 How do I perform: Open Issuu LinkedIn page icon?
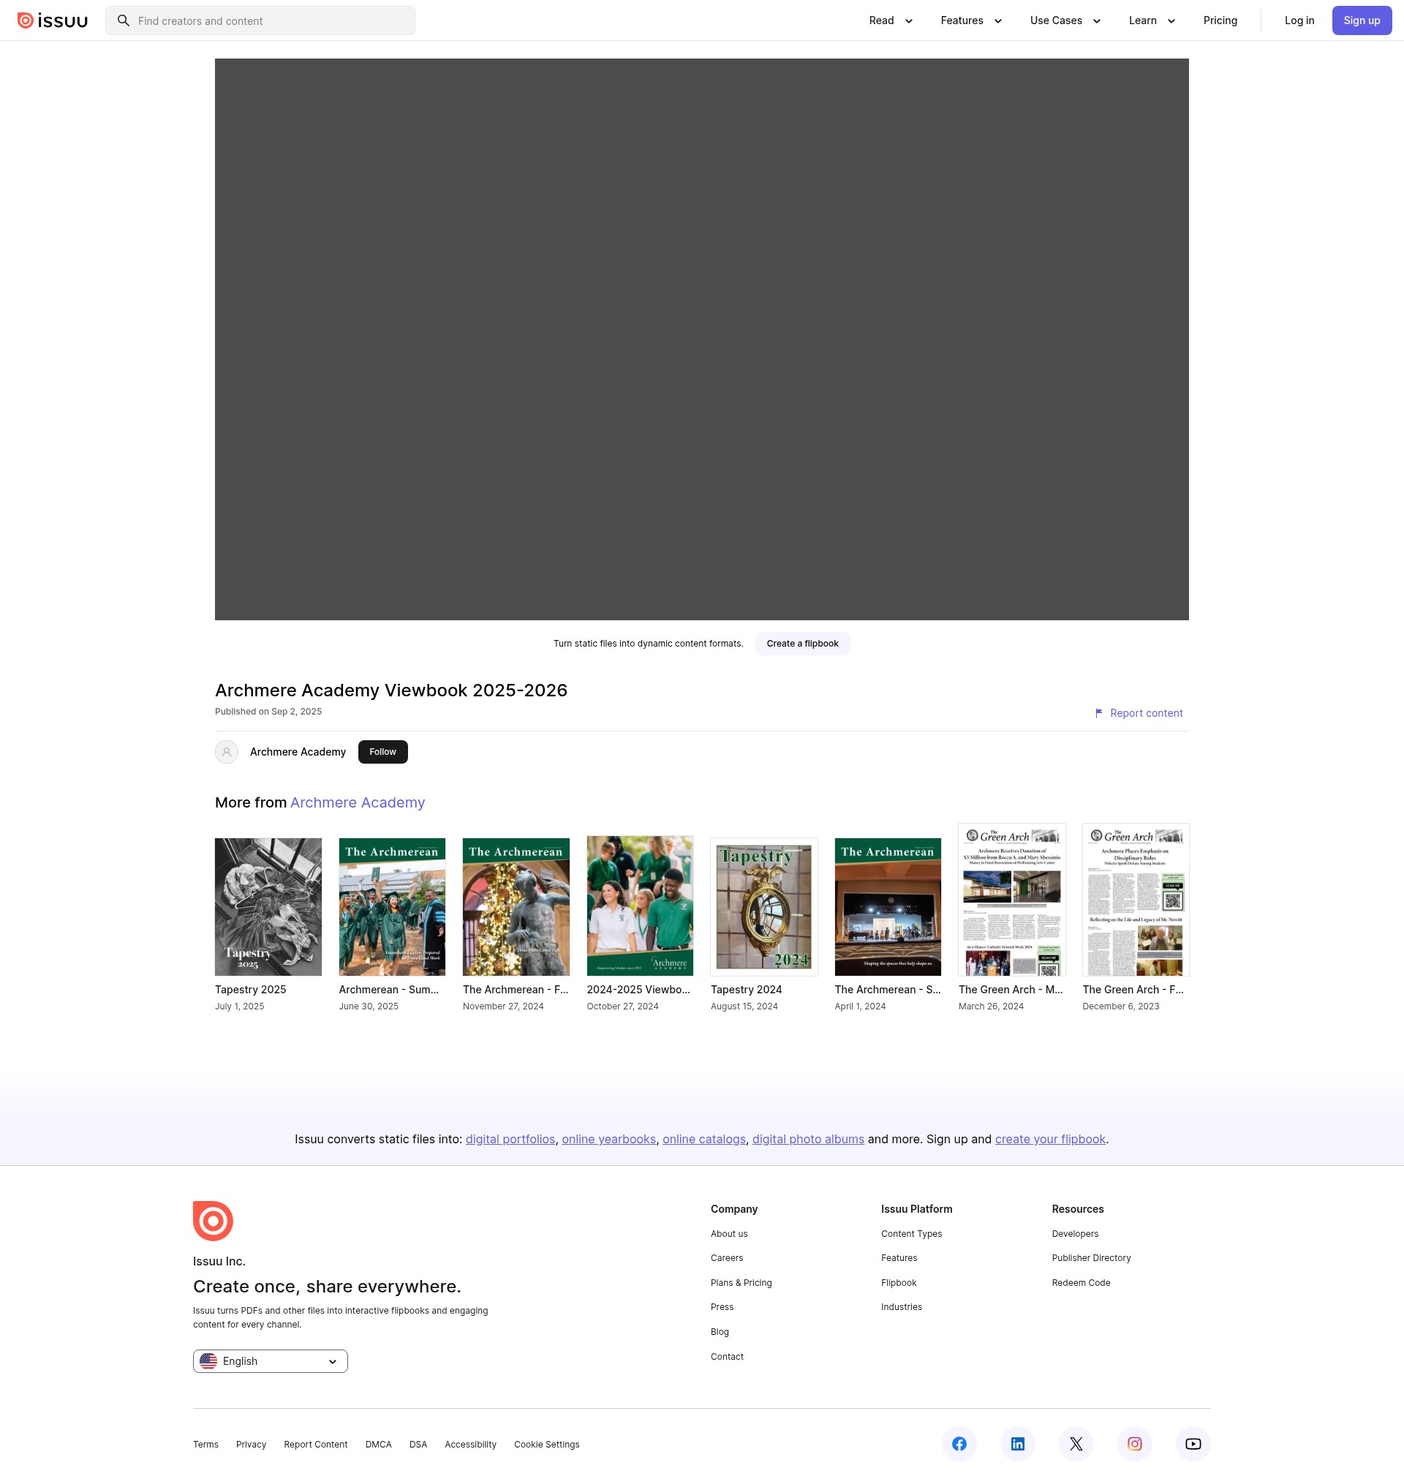point(1018,1444)
